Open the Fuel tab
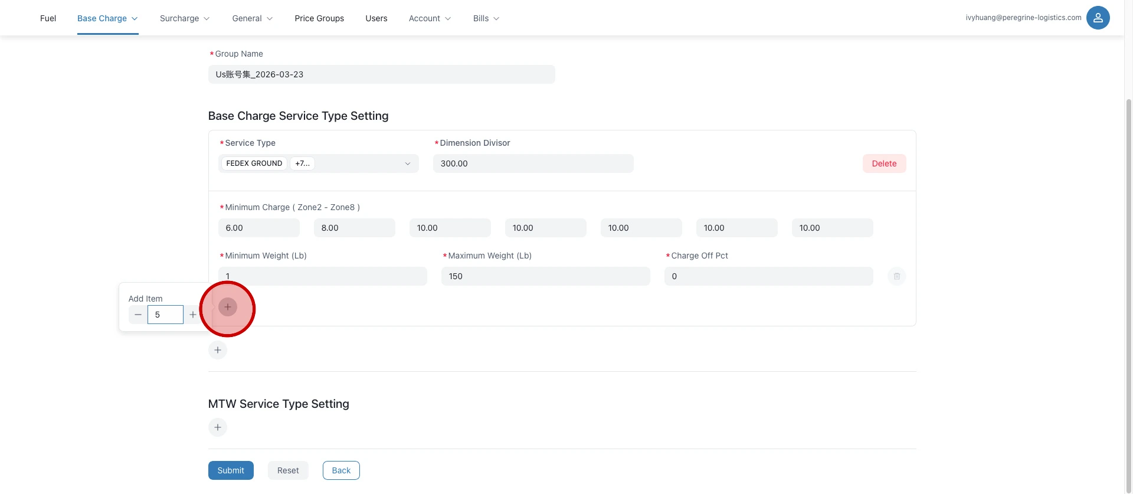Viewport: 1133px width, 494px height. tap(48, 18)
